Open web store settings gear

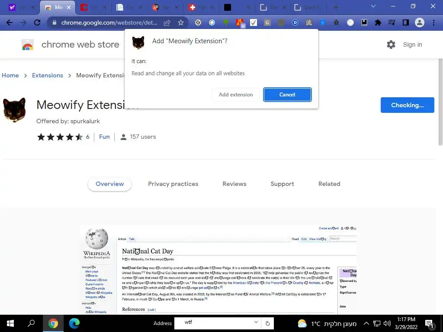pos(391,45)
